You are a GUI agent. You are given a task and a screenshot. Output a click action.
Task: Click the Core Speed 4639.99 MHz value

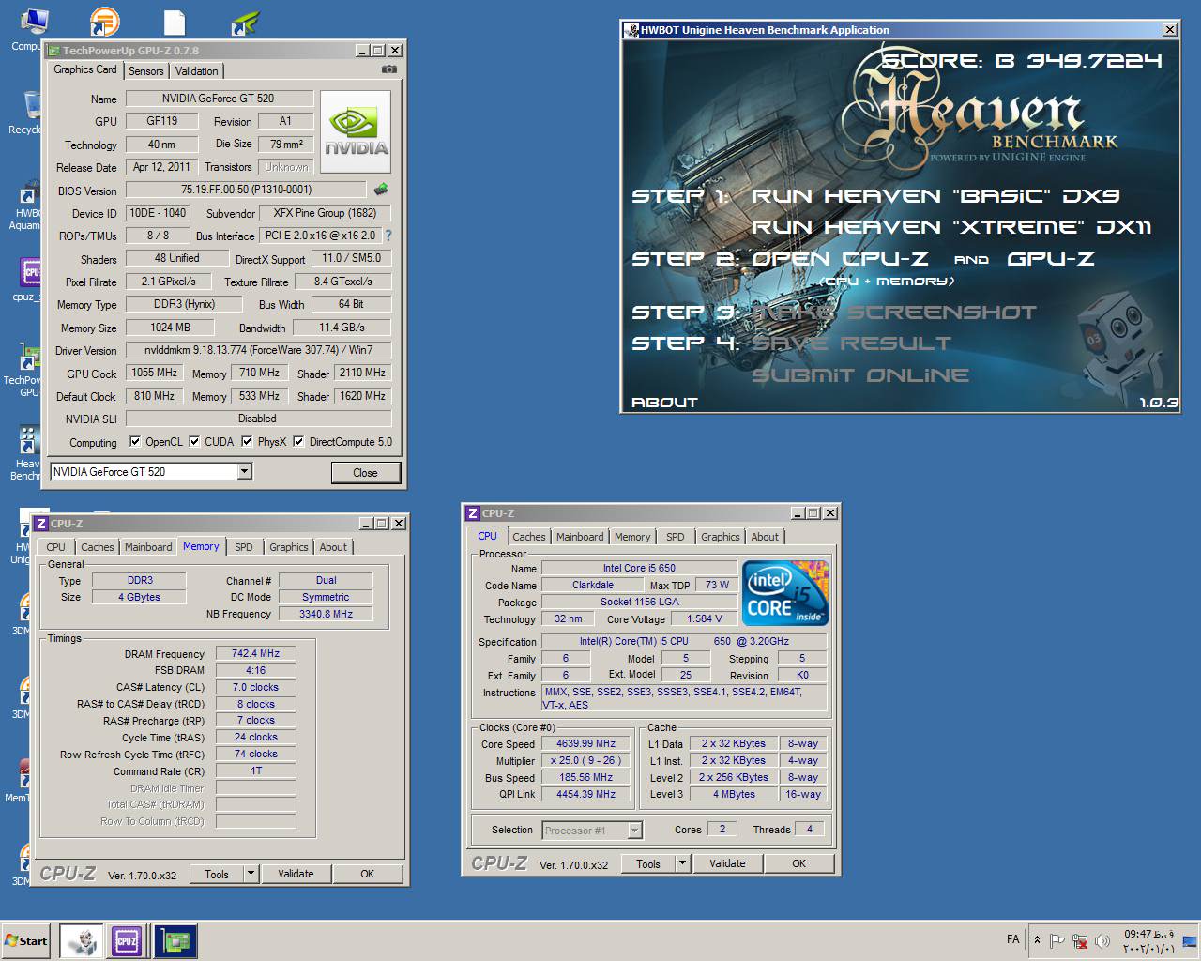tap(585, 743)
